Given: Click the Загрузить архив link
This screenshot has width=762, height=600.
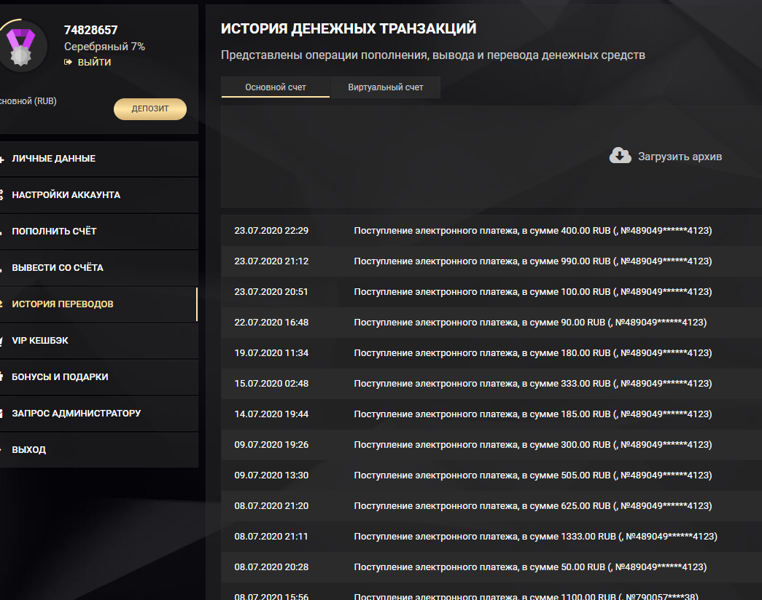Looking at the screenshot, I should [680, 157].
